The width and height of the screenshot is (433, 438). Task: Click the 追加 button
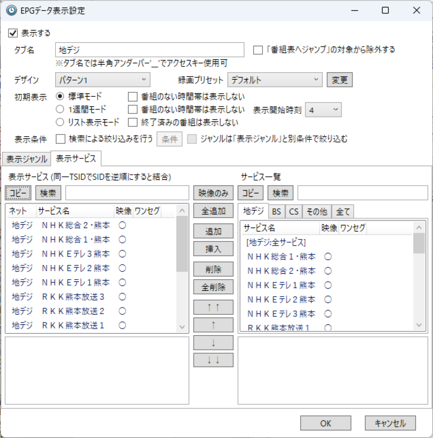(x=213, y=231)
